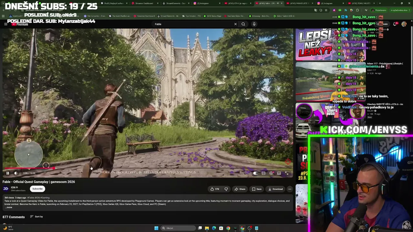Image resolution: width=413 pixels, height=232 pixels.
Task: Open the Windows Start menu
Action: click(156, 228)
